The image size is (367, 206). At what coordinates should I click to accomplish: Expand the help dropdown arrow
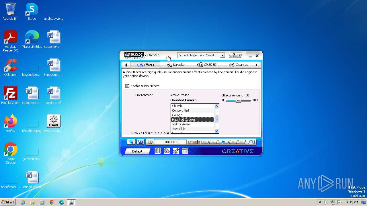click(x=240, y=56)
